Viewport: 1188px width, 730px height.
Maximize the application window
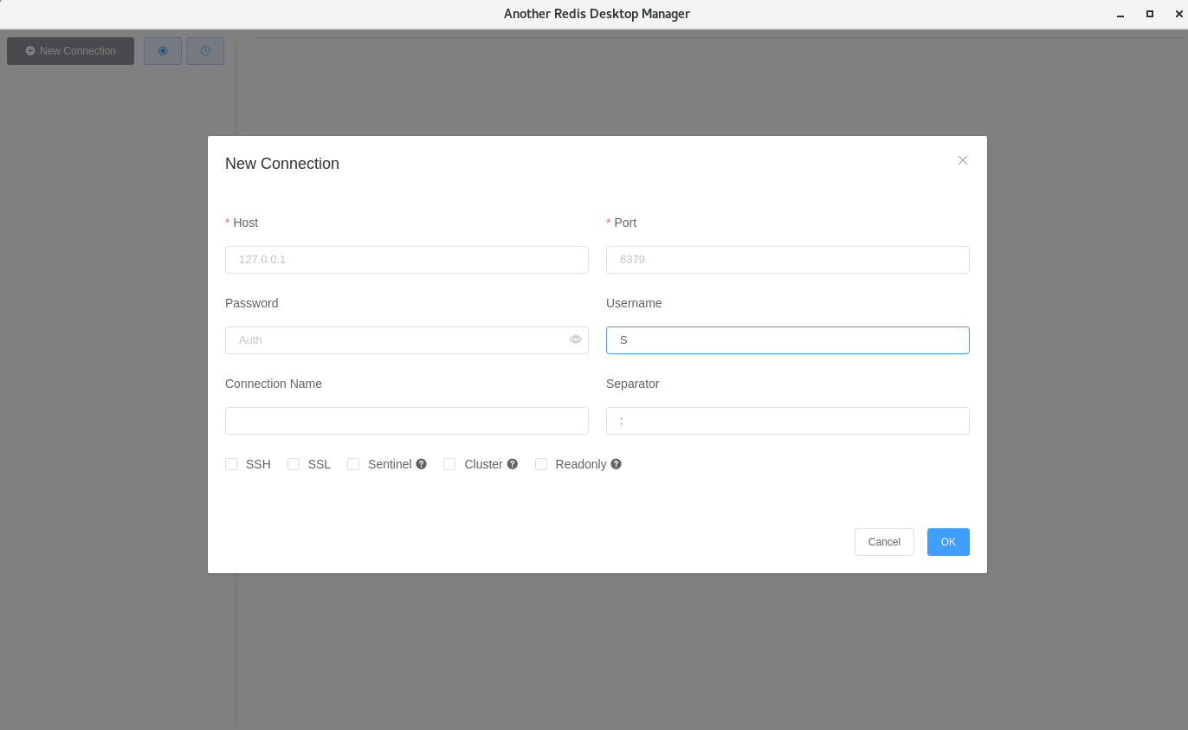click(1150, 14)
